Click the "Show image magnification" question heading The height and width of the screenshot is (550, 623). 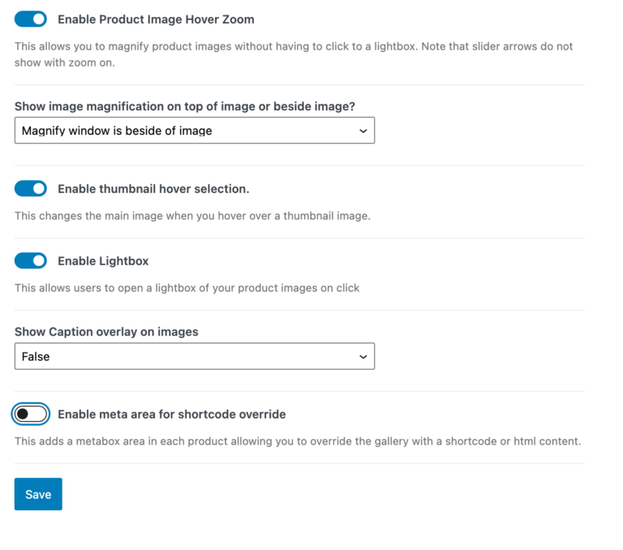(185, 106)
